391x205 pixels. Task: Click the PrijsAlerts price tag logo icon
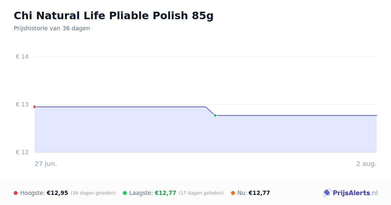pos(327,193)
